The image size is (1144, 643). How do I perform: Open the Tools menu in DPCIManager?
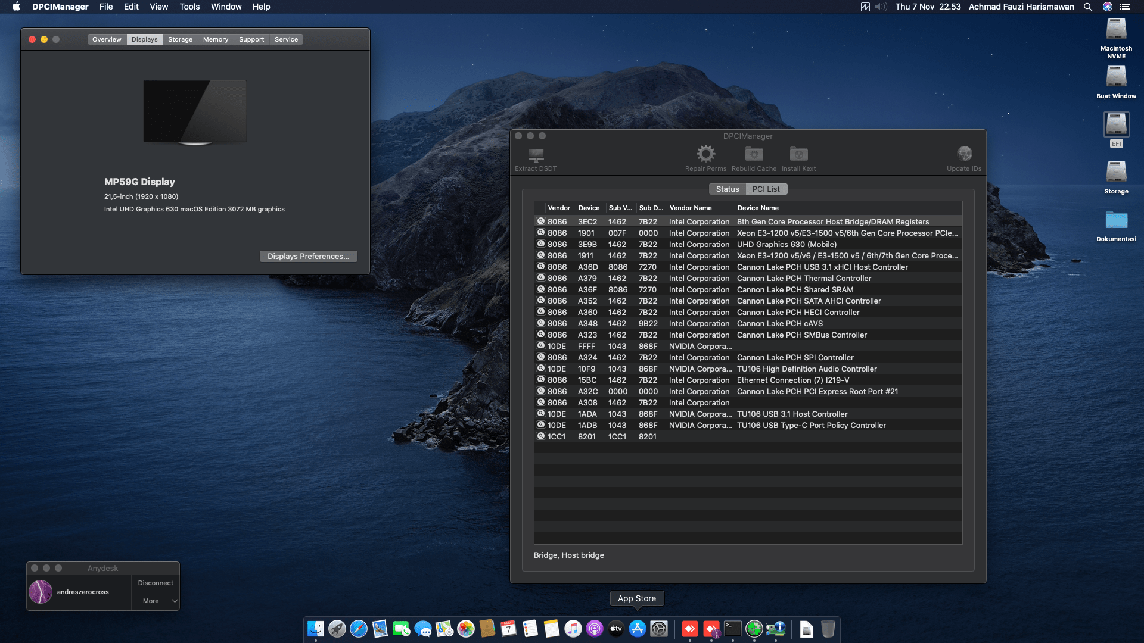tap(189, 7)
